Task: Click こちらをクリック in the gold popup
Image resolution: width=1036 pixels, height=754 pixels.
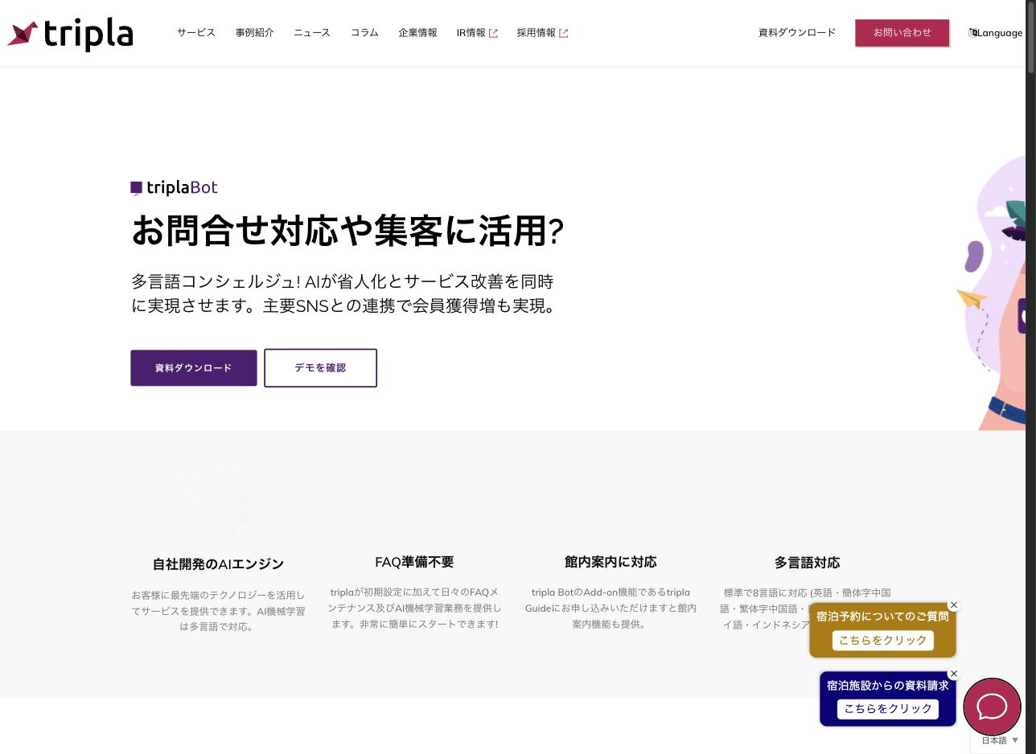Action: 882,641
